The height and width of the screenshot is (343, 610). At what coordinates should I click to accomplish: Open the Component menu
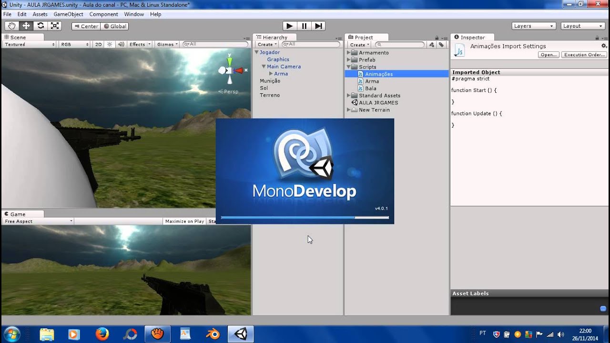(x=103, y=14)
